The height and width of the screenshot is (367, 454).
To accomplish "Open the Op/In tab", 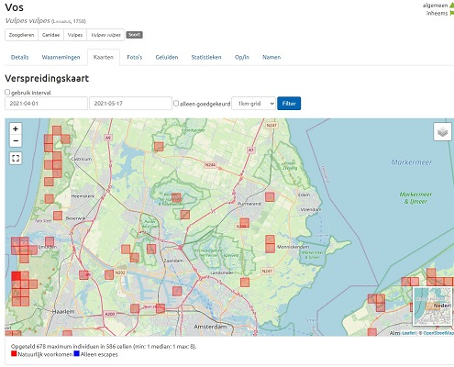I will click(242, 57).
